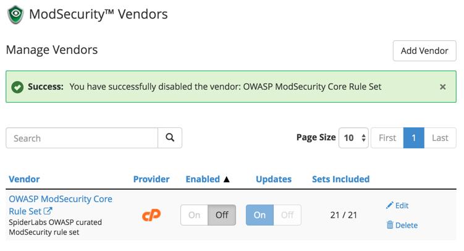The height and width of the screenshot is (251, 464).
Task: Open OWASP ModSecurity Core Rule Set link
Action: click(x=61, y=205)
